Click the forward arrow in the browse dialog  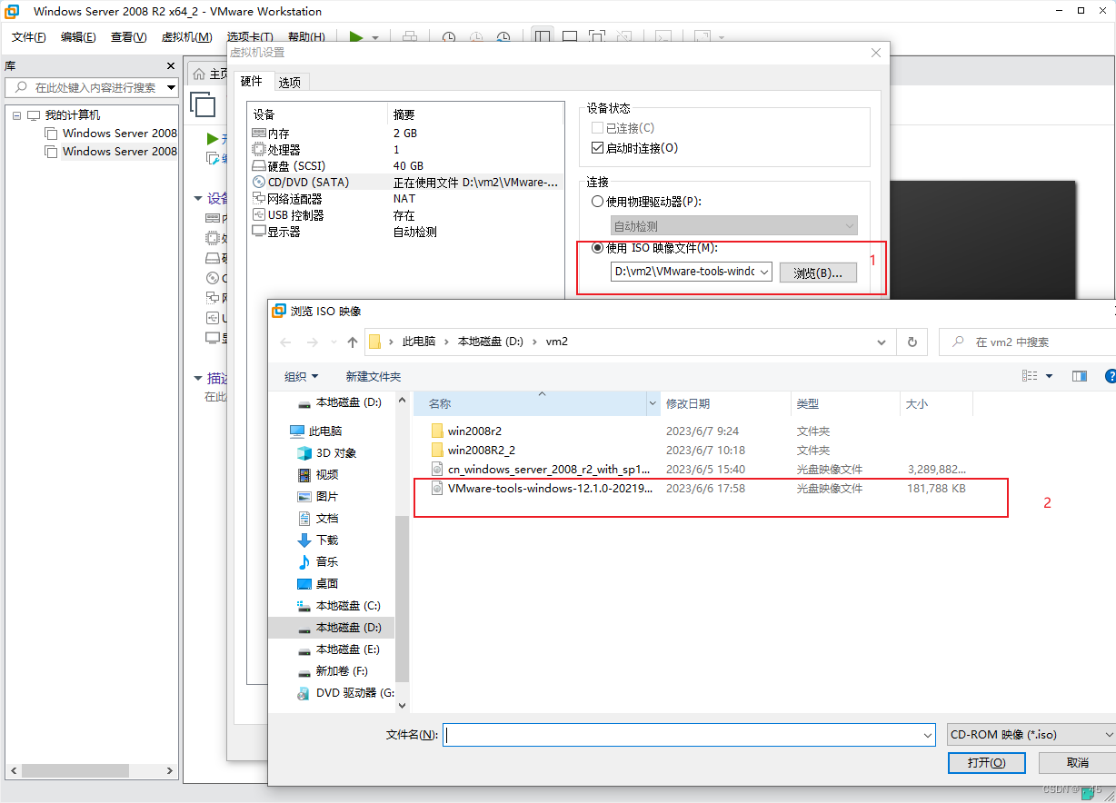coord(313,342)
